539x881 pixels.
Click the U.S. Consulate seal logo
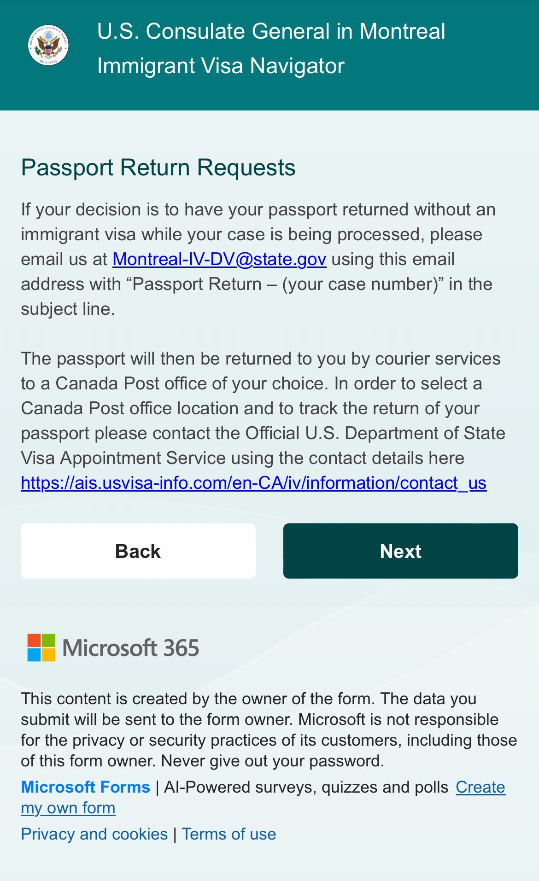coord(48,45)
